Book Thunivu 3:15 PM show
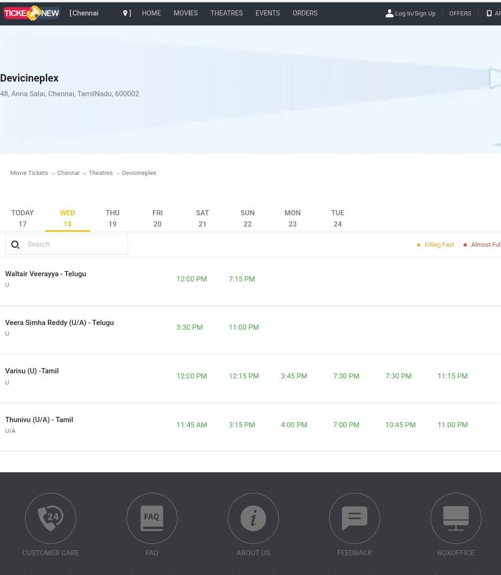This screenshot has width=501, height=575. click(242, 425)
